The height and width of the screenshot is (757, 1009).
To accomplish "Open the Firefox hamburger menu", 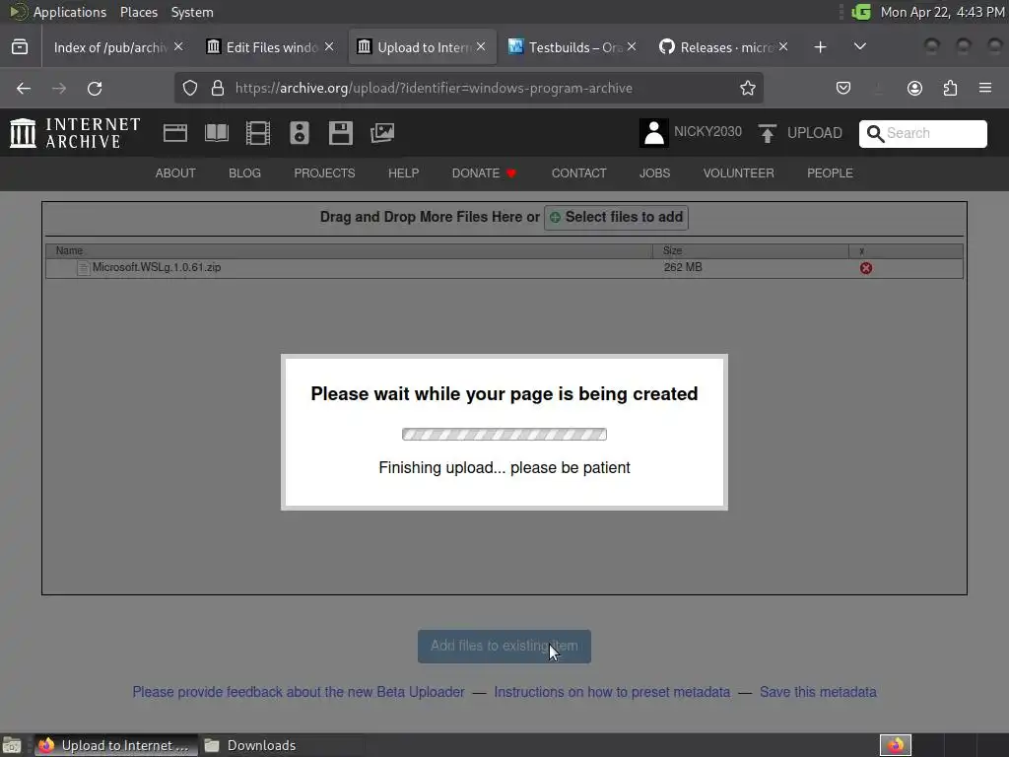I will (985, 88).
